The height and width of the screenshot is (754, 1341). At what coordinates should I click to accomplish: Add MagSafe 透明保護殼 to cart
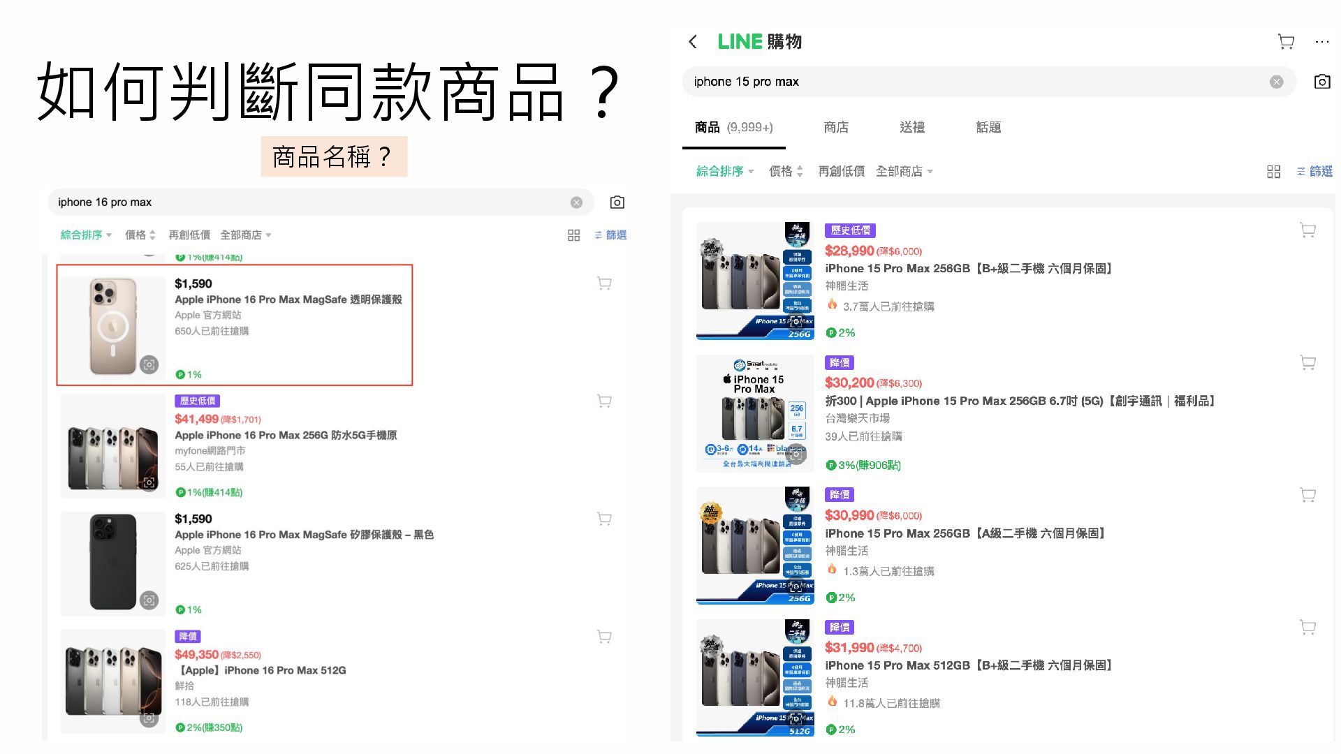point(604,283)
